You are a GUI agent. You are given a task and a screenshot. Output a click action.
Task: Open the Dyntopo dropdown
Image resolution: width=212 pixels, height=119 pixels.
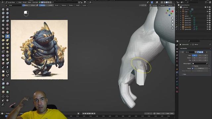[155, 5]
